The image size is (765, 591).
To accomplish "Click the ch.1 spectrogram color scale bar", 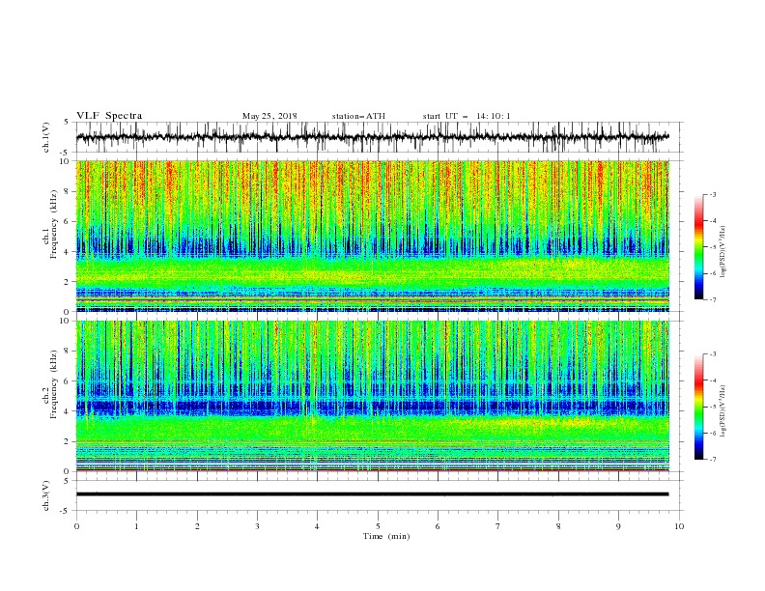I will pyautogui.click(x=698, y=247).
